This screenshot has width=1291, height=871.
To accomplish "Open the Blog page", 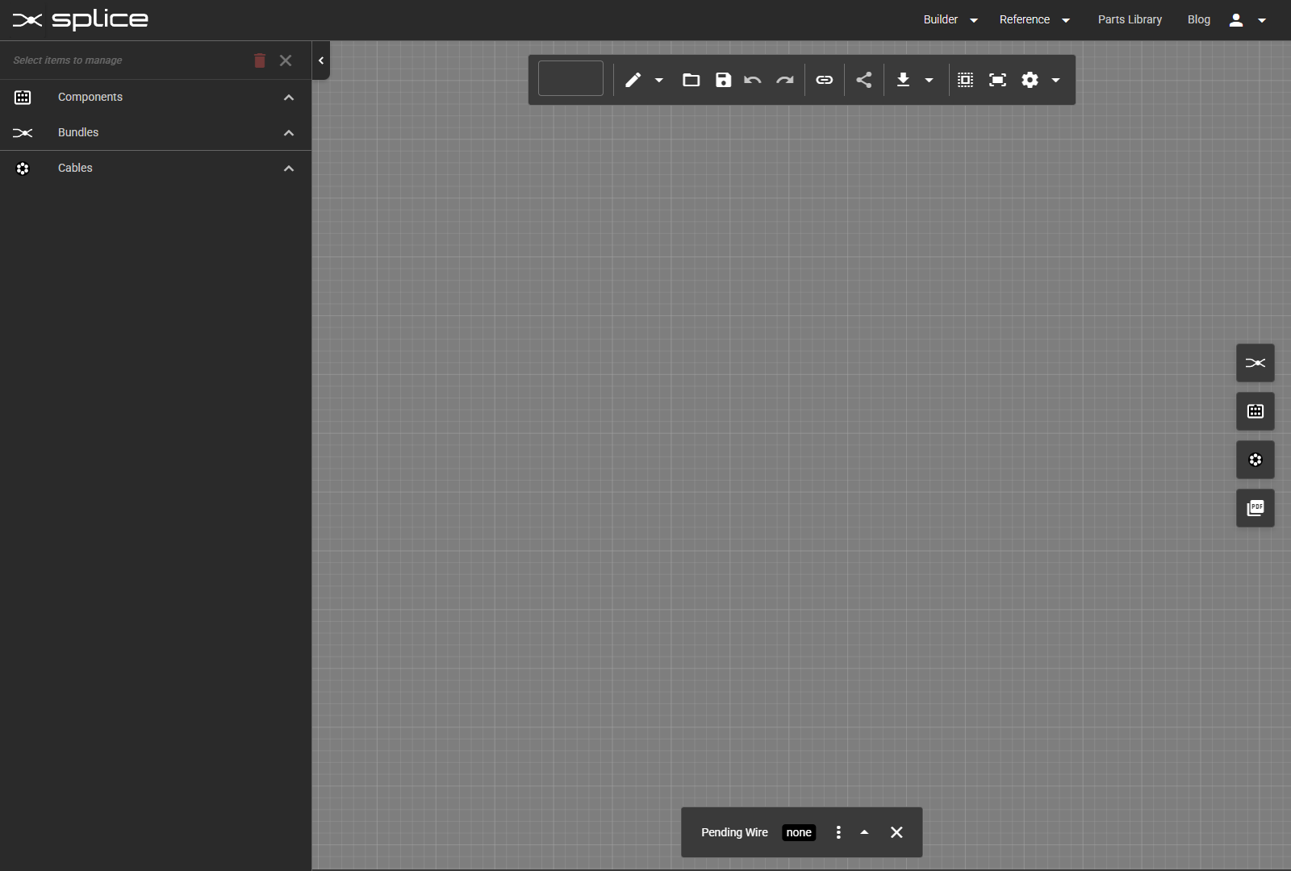I will click(1199, 19).
